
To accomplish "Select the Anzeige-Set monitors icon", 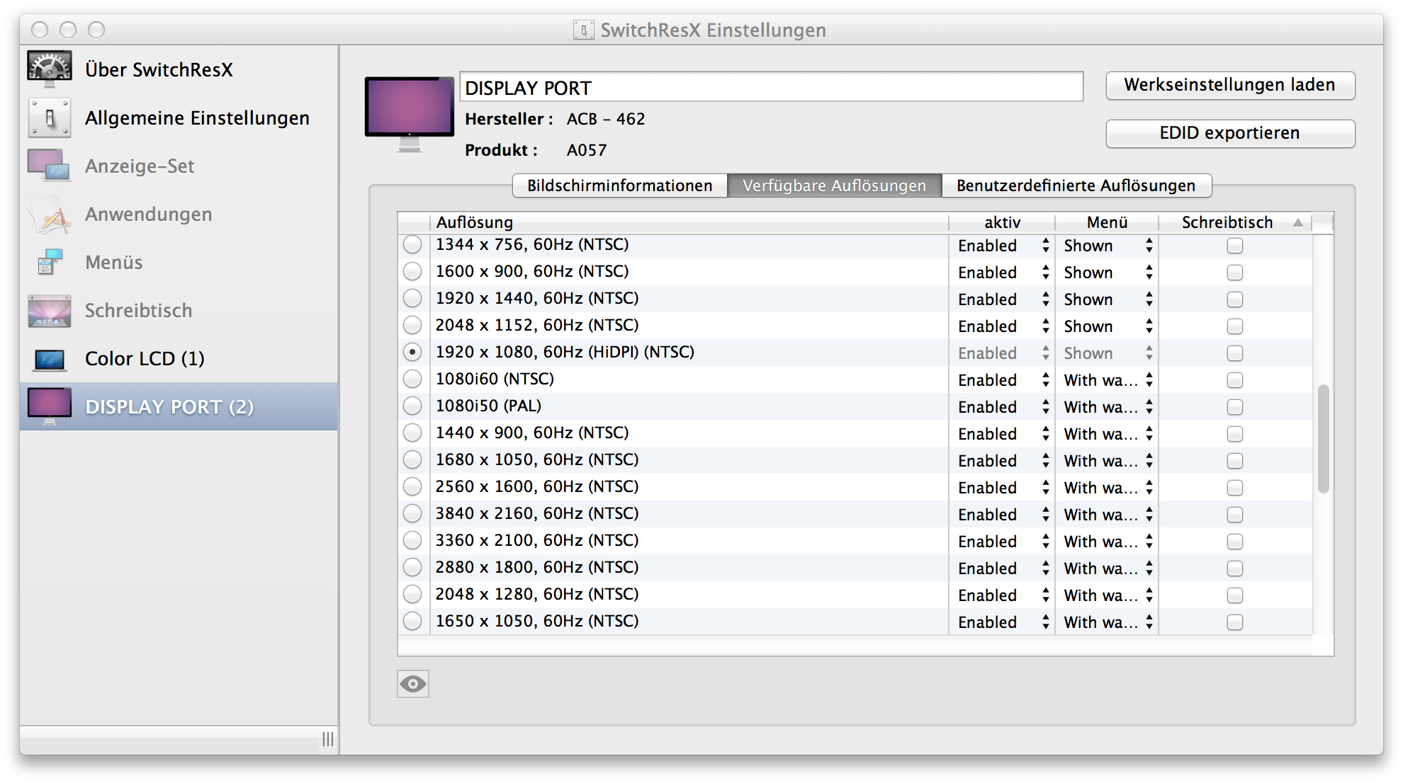I will coord(50,165).
